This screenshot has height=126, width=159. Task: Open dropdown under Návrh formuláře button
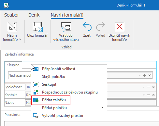(x=20, y=40)
